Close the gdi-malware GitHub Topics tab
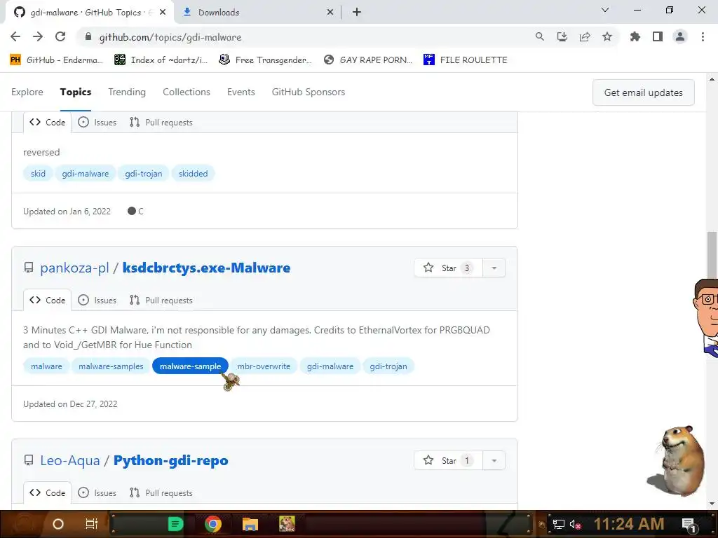This screenshot has width=718, height=538. [x=163, y=13]
